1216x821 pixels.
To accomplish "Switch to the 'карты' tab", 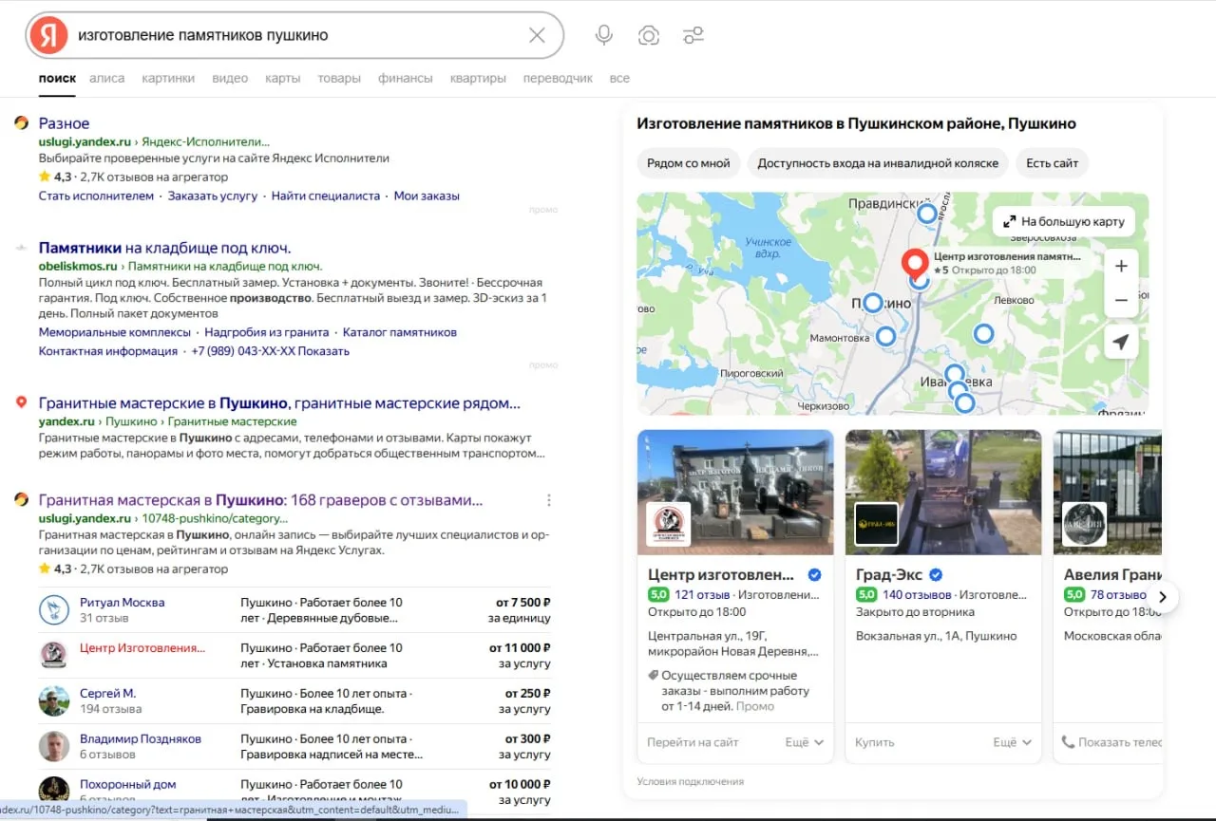I will 283,78.
